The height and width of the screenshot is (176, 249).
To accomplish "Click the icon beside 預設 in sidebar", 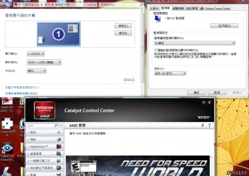I will [x=59, y=139].
